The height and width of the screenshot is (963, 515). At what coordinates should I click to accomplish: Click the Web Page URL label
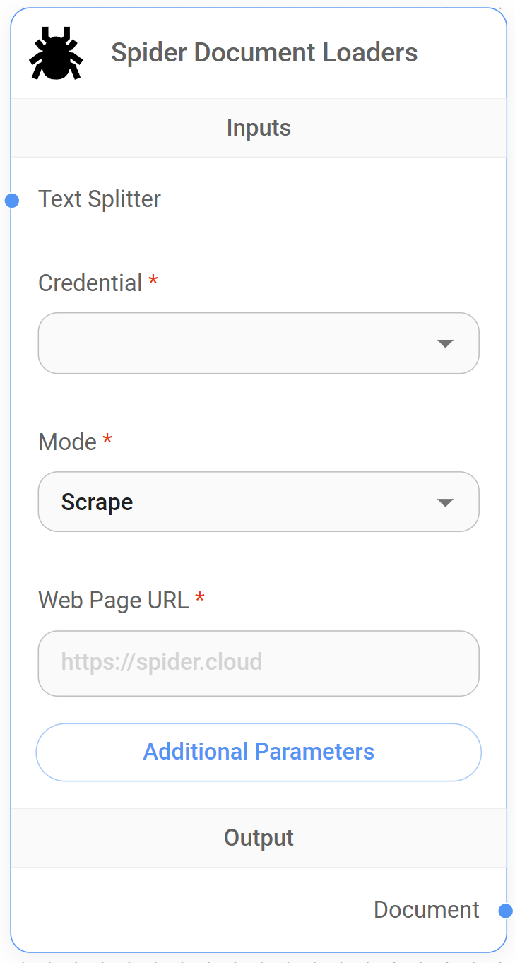click(114, 601)
